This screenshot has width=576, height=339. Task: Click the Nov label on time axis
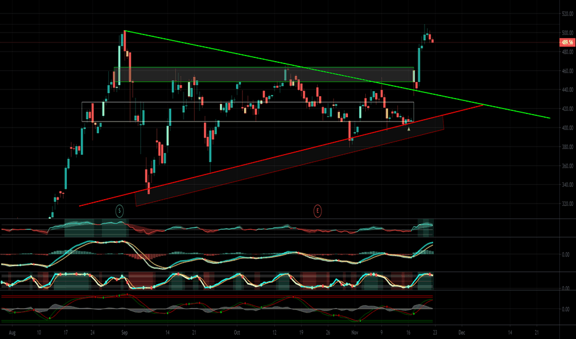[x=355, y=333]
